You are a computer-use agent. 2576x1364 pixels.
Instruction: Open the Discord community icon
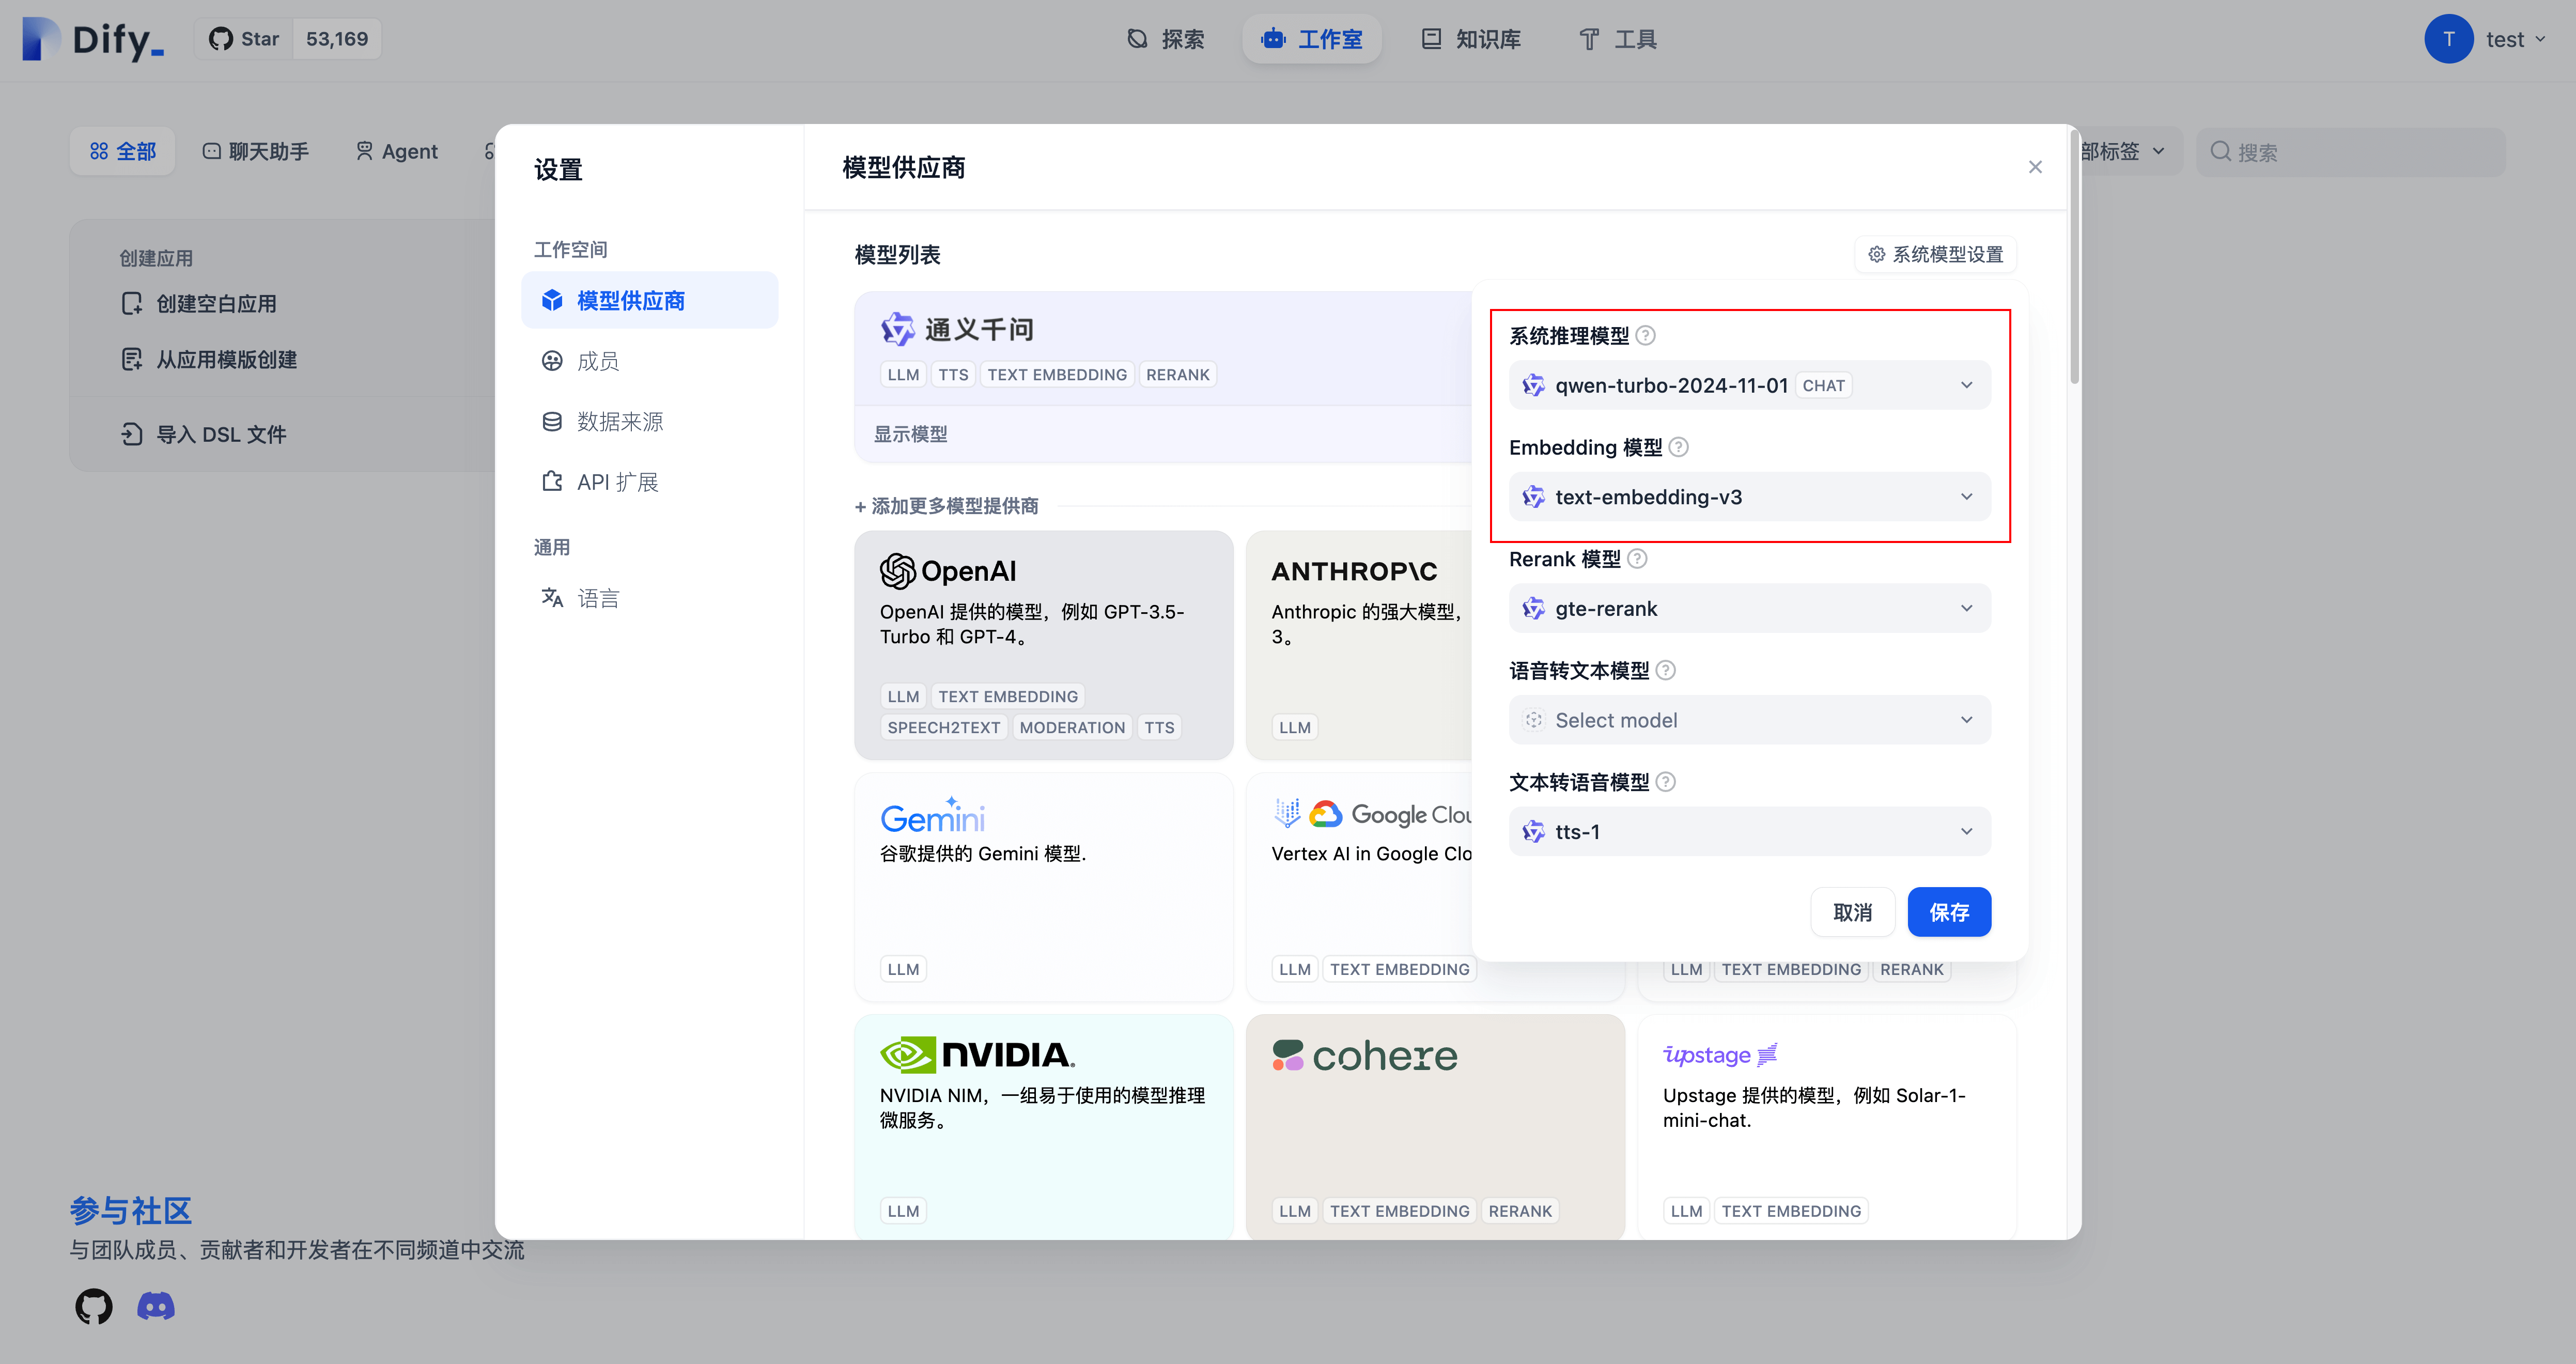pos(156,1306)
